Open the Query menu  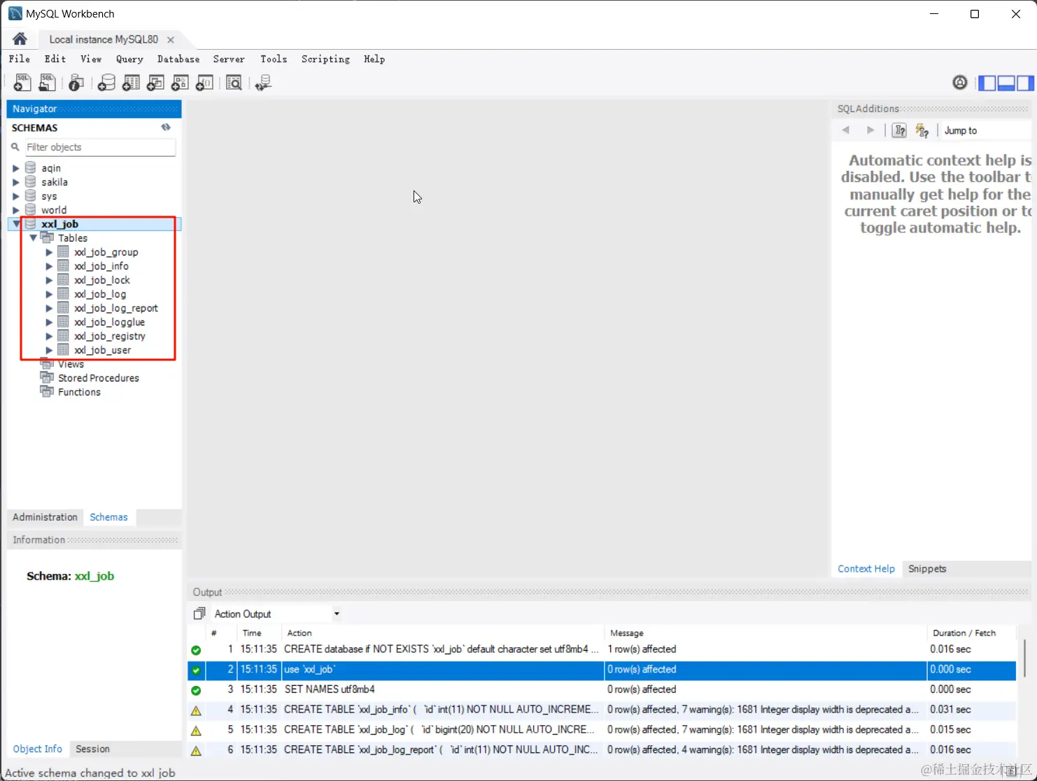129,59
